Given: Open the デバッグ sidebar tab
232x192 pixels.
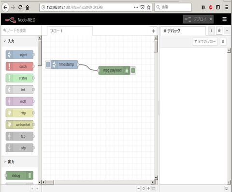Looking at the screenshot, I should click(x=183, y=31).
